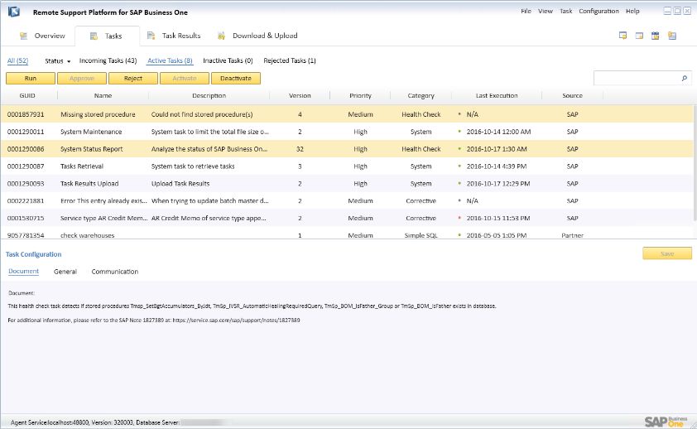Screen dimensions: 697x429
Task: Filter by Incoming Tasks (43)
Action: 108,61
